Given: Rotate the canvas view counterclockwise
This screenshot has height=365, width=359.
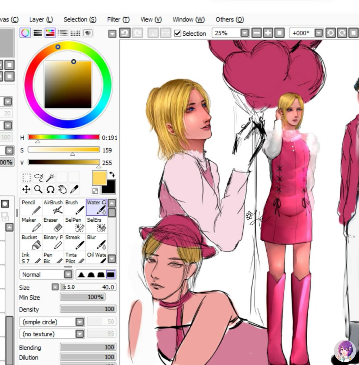Looking at the screenshot, I should click(x=330, y=33).
